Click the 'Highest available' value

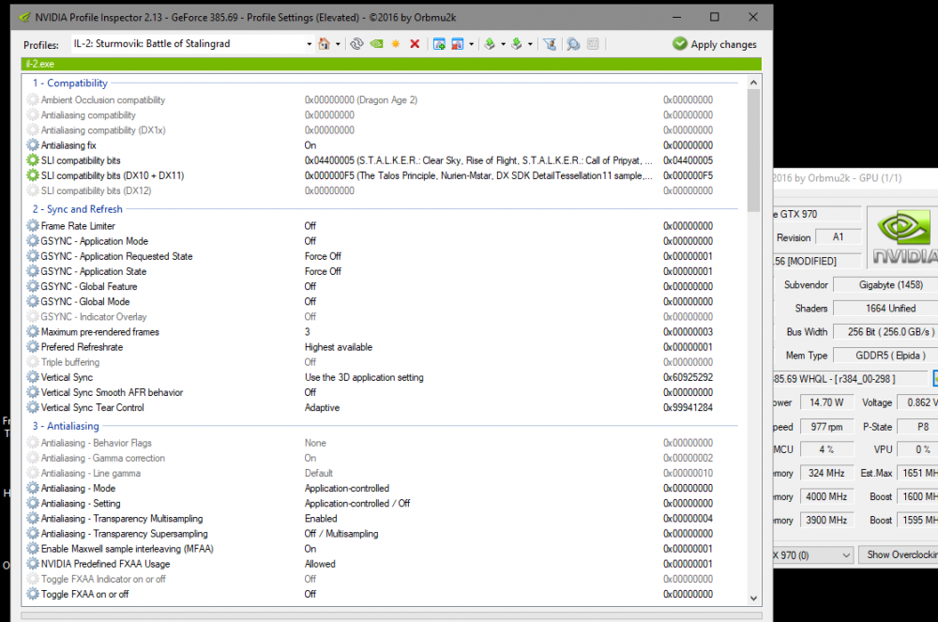338,347
